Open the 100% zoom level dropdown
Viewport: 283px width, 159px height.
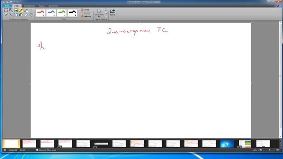pyautogui.click(x=256, y=150)
